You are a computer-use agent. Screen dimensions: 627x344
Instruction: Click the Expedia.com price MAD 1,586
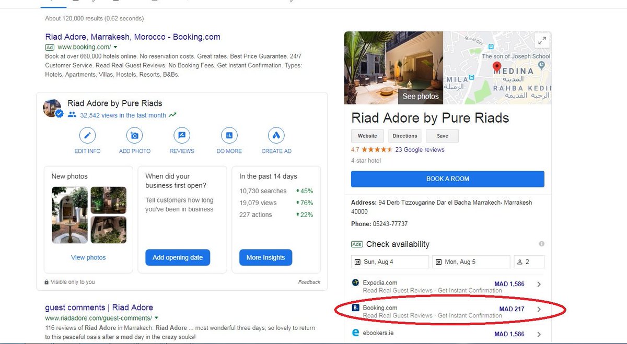[509, 284]
